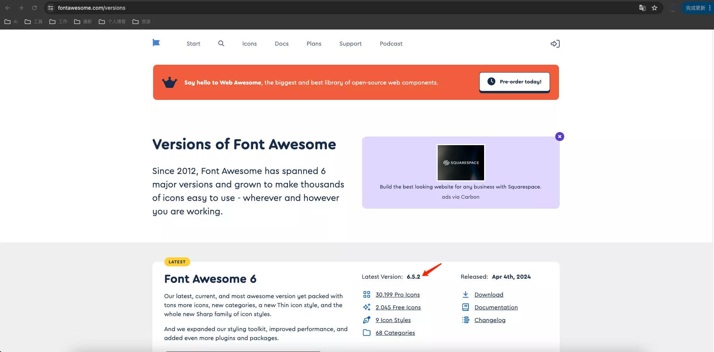The width and height of the screenshot is (714, 352).
Task: Open the 工具 bookmarks folder
Action: point(34,22)
